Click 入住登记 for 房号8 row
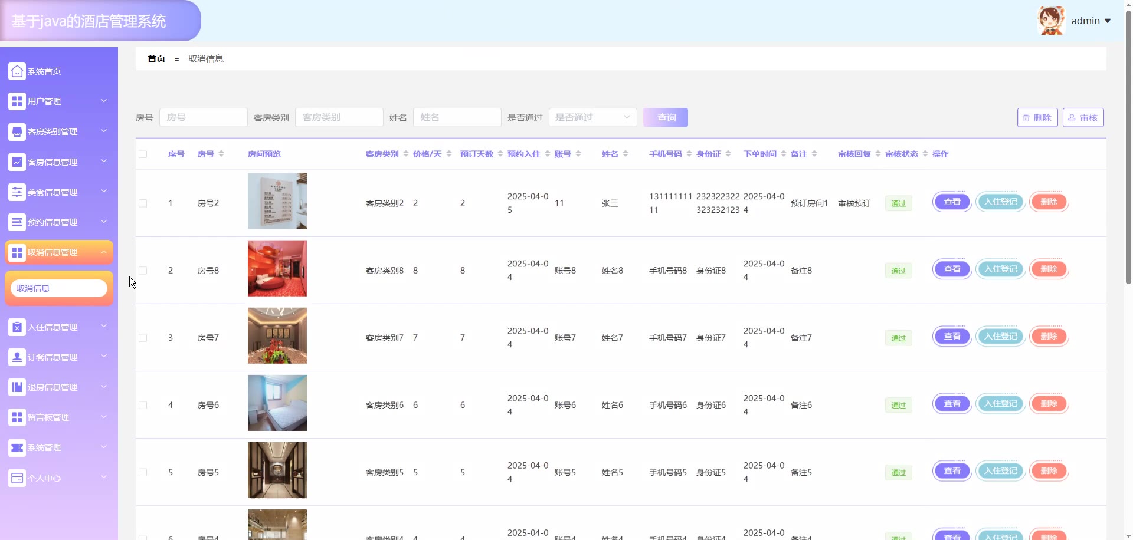The width and height of the screenshot is (1133, 540). [1001, 269]
